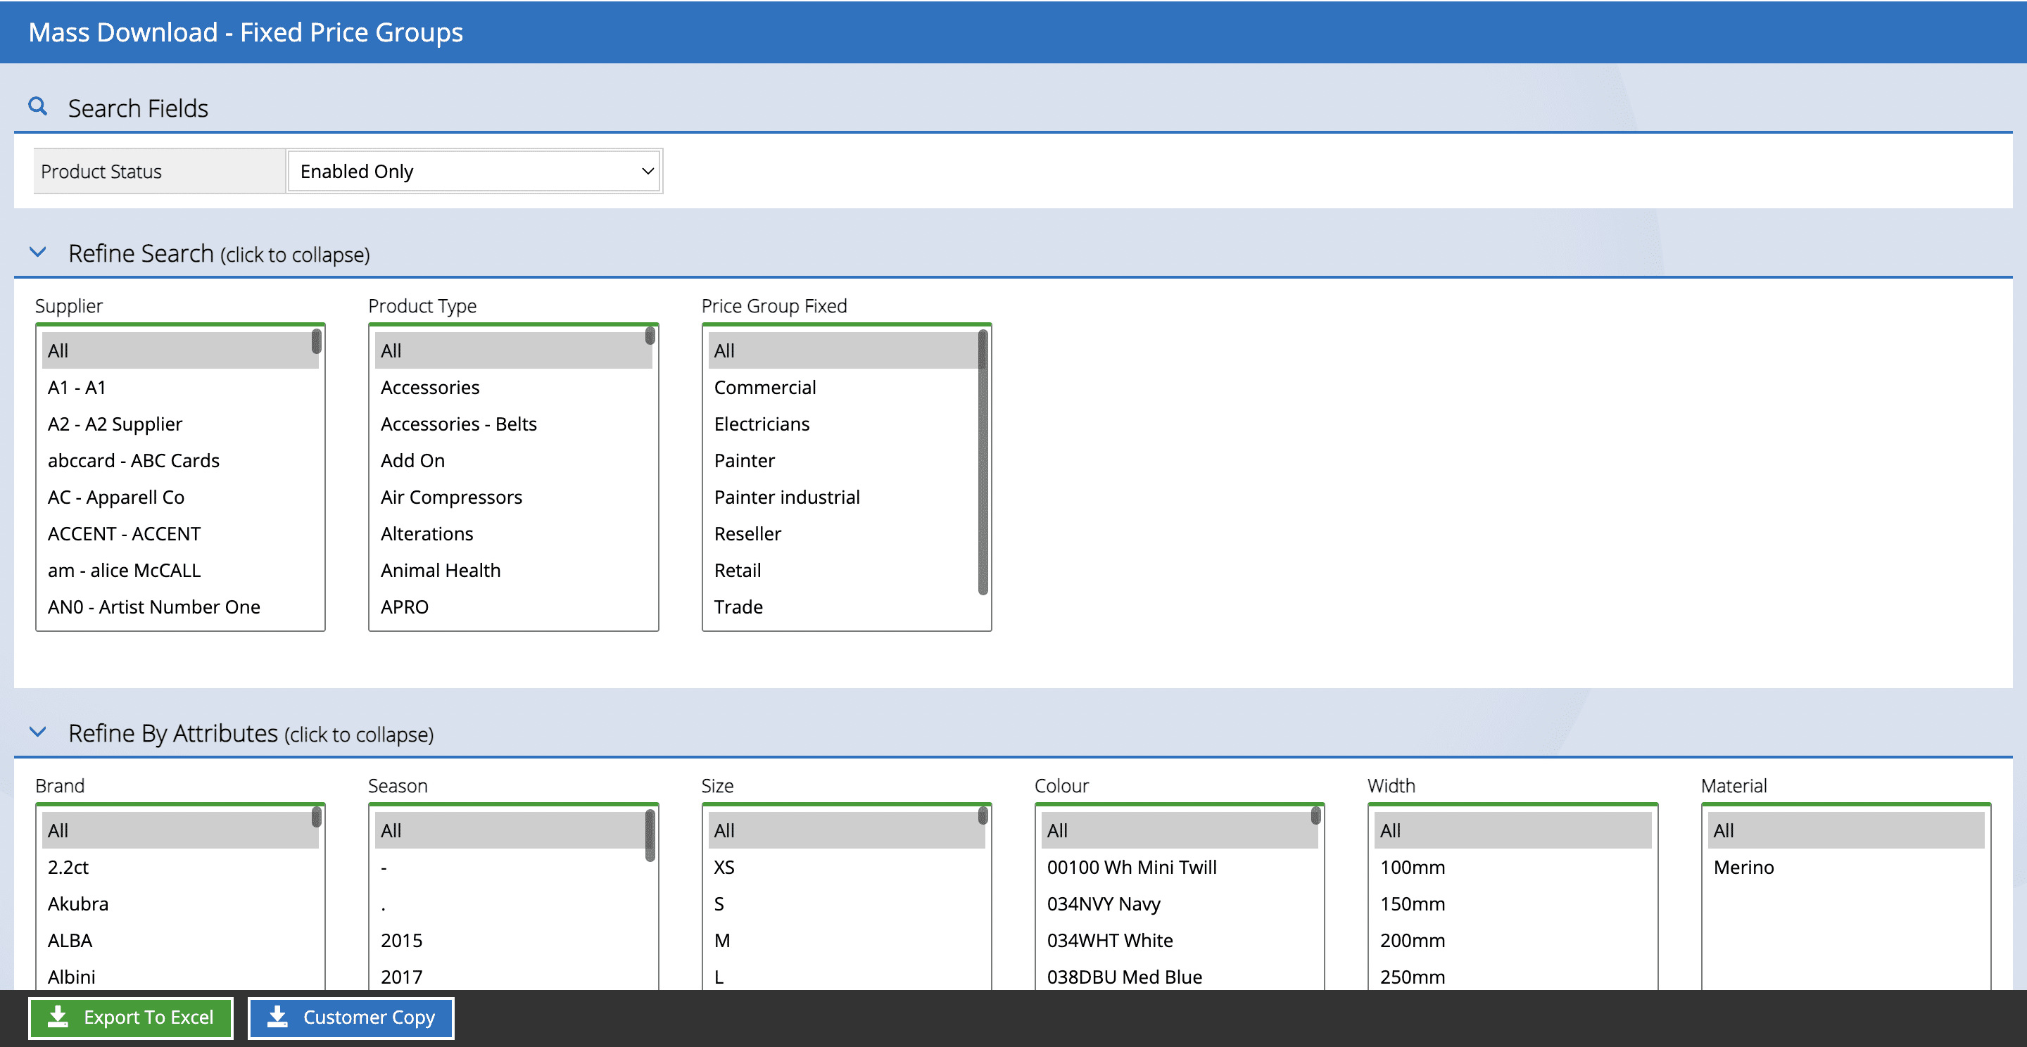Select All in Product Type list
The image size is (2027, 1047).
513,350
